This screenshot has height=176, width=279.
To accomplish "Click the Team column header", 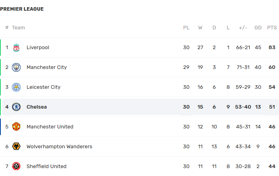I will [18, 28].
